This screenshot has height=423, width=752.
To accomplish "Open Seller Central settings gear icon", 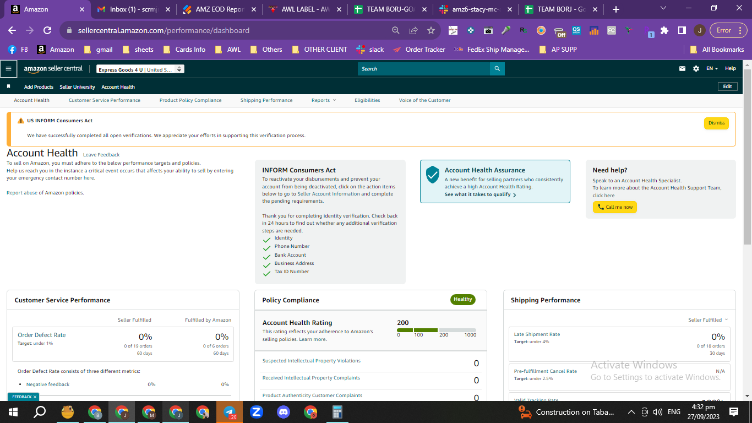I will point(696,69).
